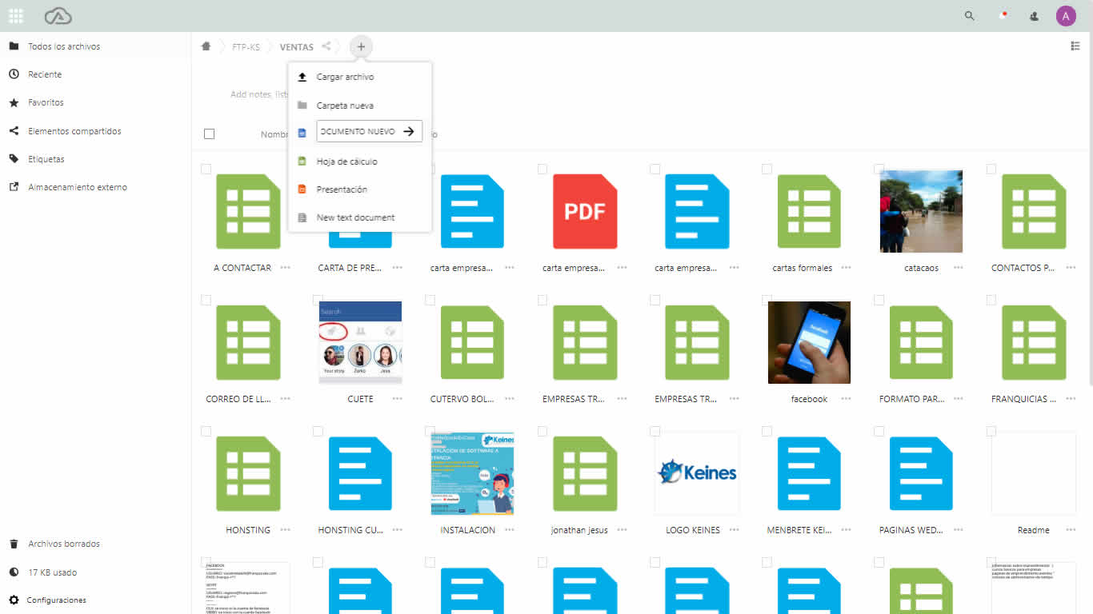Image resolution: width=1093 pixels, height=614 pixels.
Task: Toggle the select-all checkbox
Action: click(209, 134)
